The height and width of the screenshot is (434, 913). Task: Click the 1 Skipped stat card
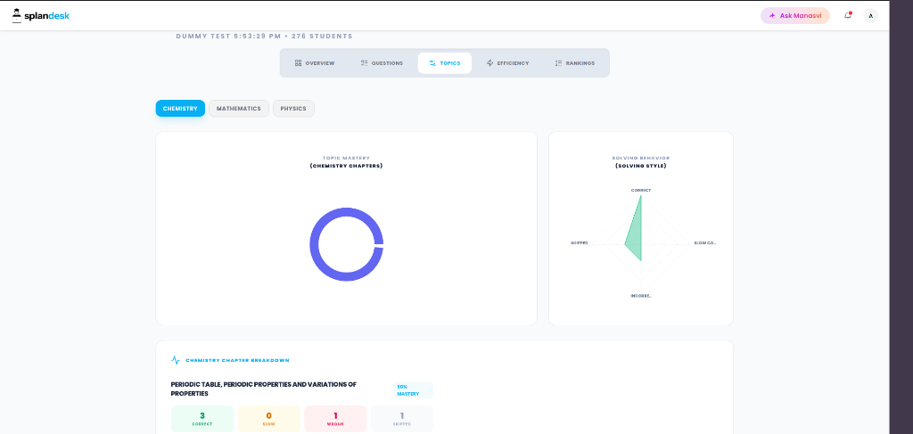point(402,419)
